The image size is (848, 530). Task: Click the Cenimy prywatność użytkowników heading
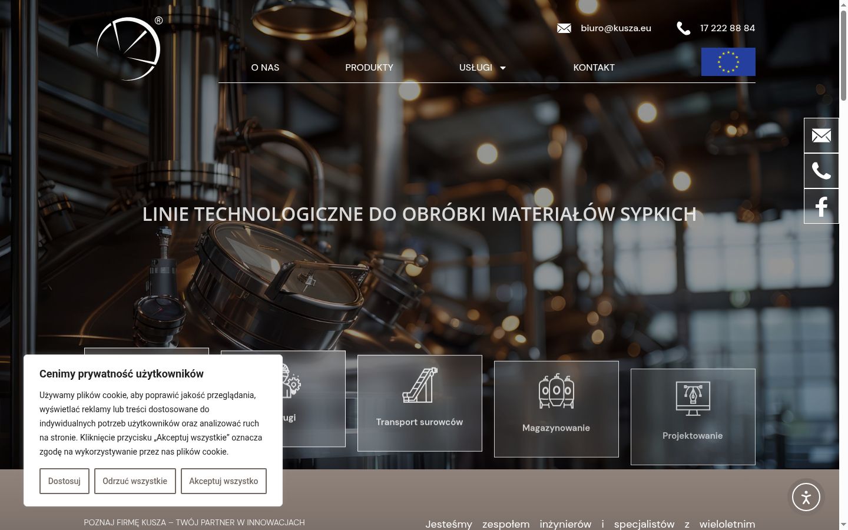pyautogui.click(x=121, y=374)
